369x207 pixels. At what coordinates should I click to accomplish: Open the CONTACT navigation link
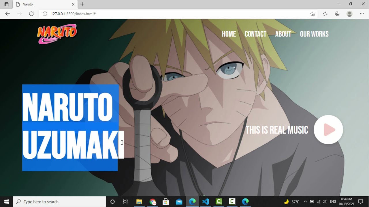click(255, 34)
